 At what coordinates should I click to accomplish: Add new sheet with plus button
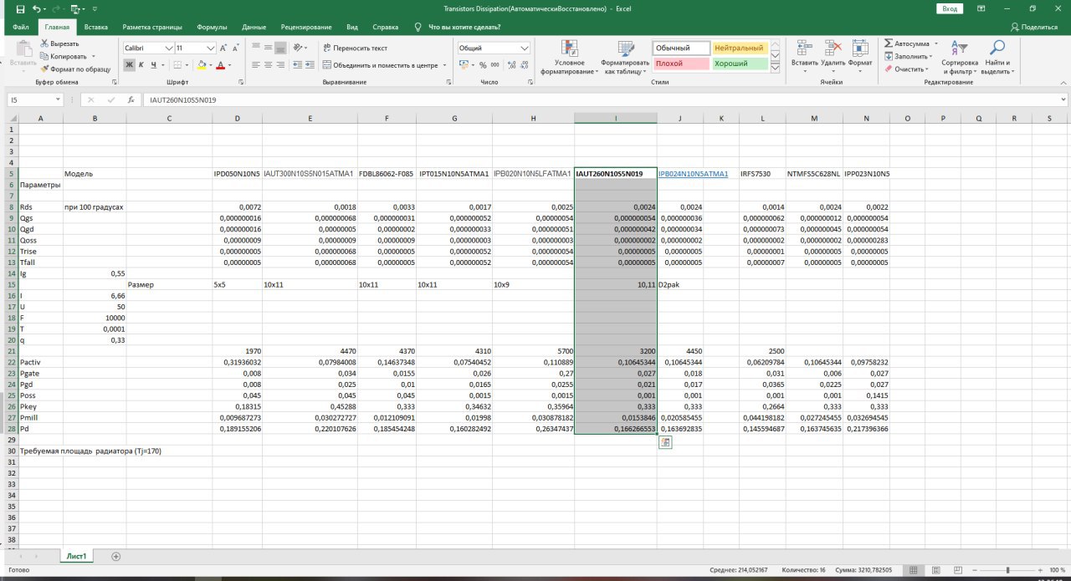click(x=115, y=556)
